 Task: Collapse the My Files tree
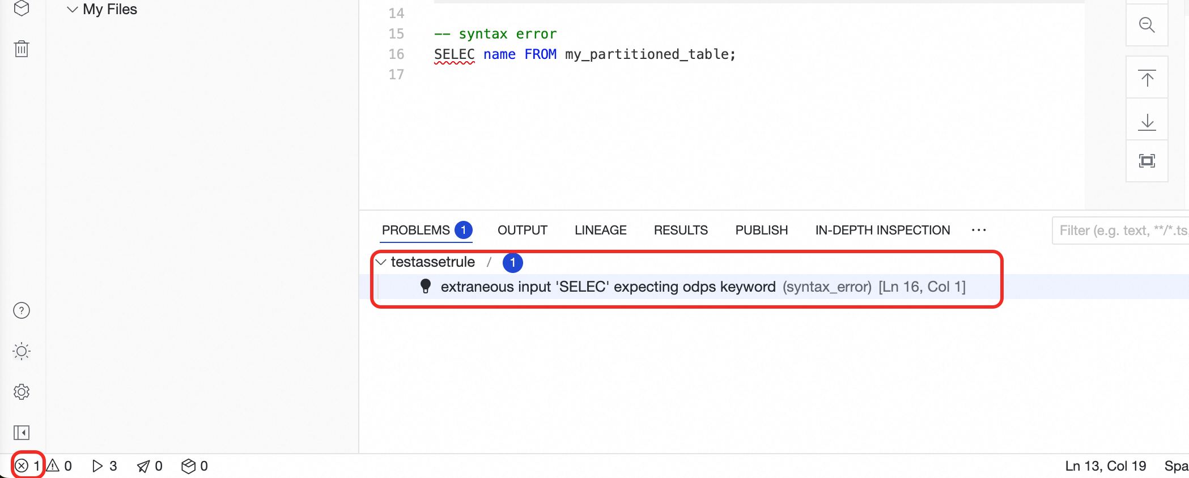(72, 9)
